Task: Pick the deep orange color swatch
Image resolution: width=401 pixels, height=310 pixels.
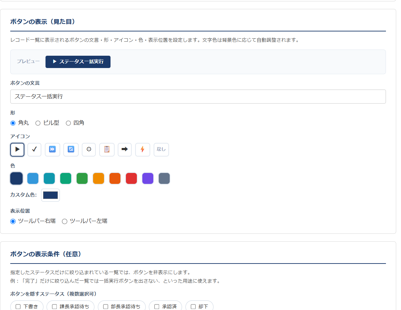Action: 115,178
